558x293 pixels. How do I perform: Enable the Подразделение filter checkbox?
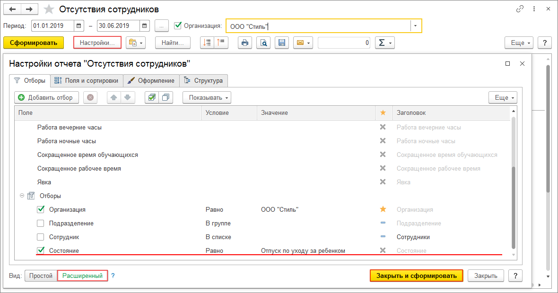click(41, 224)
